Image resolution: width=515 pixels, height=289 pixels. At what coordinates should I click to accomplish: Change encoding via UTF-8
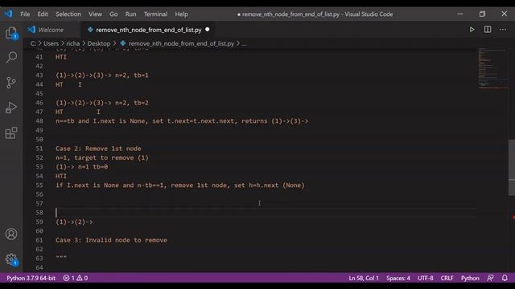click(426, 278)
